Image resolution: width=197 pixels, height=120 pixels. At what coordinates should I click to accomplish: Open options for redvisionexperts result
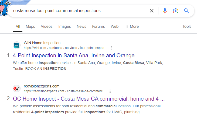[110, 91]
